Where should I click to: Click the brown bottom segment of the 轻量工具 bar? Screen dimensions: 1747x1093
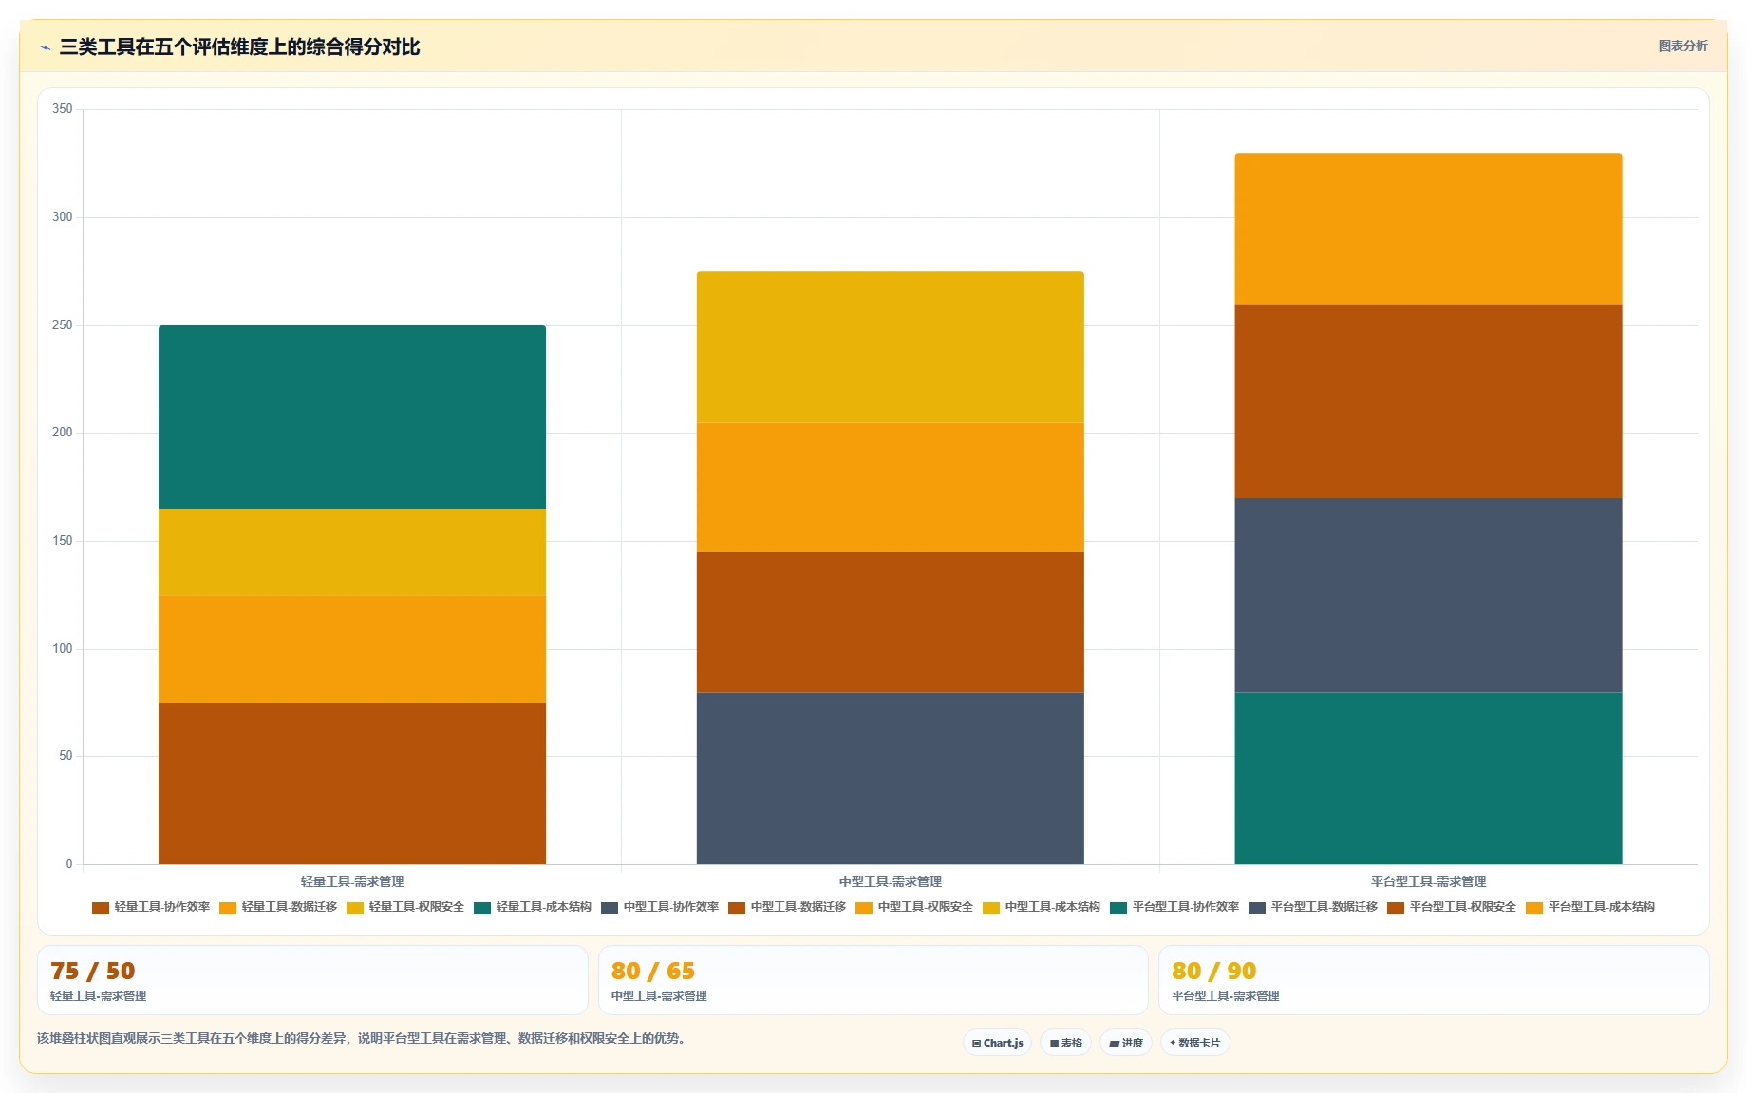tap(352, 784)
